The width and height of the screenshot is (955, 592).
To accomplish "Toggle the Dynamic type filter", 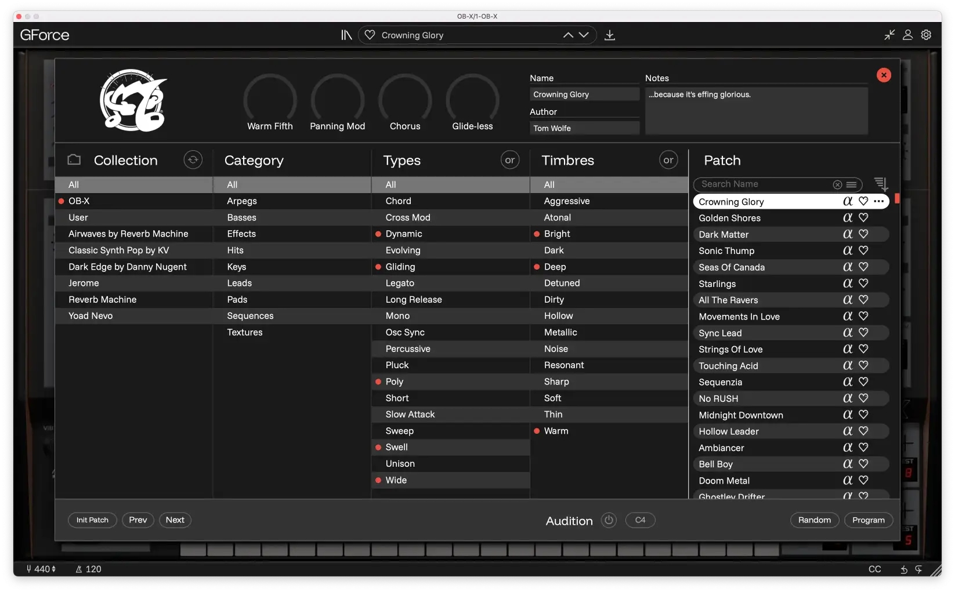I will [450, 234].
